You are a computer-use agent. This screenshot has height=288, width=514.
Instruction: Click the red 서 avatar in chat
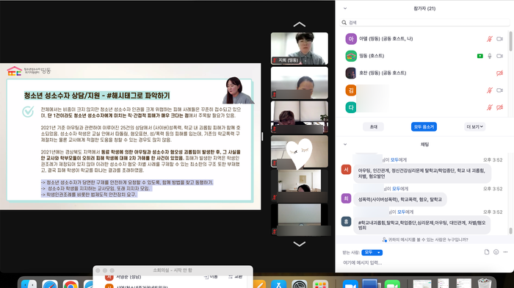(x=346, y=170)
